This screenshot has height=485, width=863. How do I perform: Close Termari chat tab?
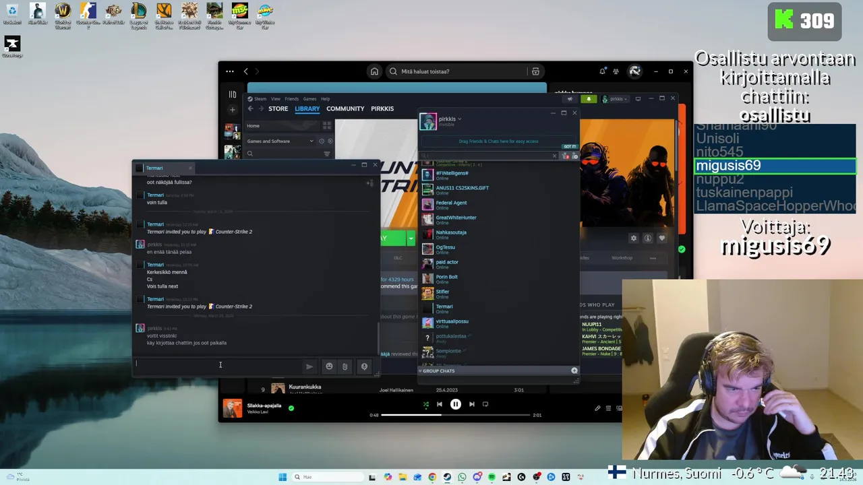(190, 168)
